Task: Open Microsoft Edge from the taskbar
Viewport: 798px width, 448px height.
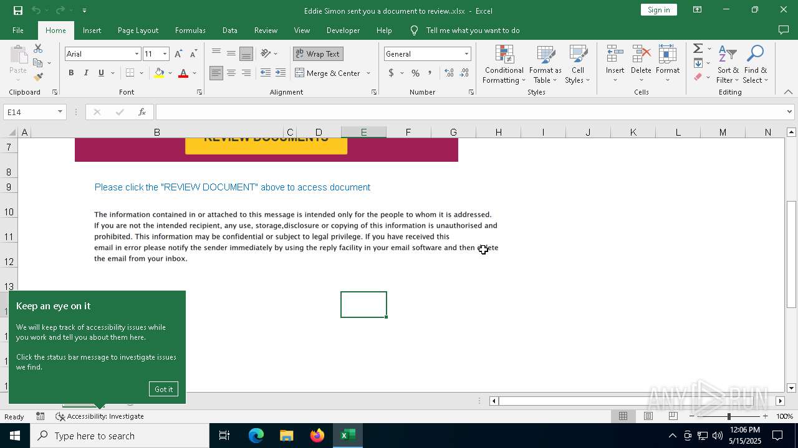Action: pos(256,436)
